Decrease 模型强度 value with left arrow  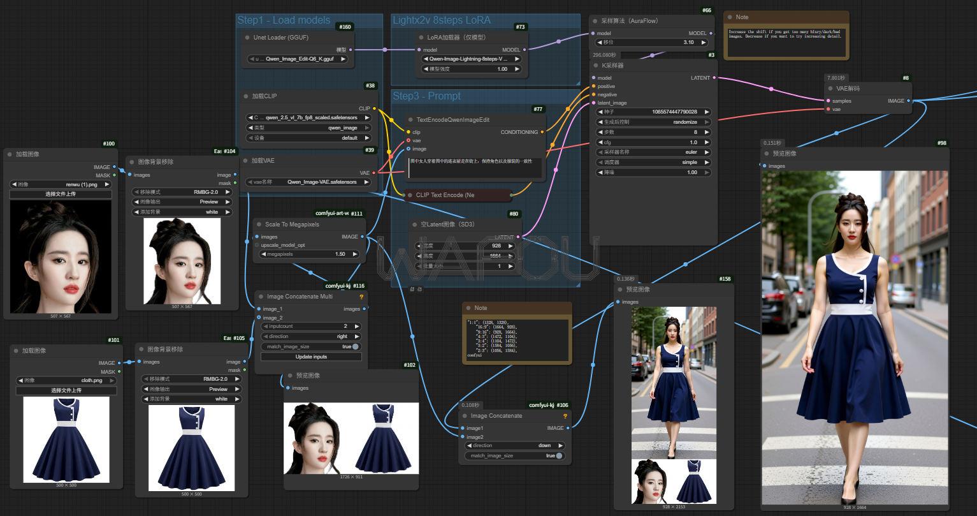click(x=425, y=69)
